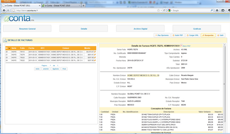Click the Conceptos de Factura heading
This screenshot has height=134, width=230.
pos(161,109)
